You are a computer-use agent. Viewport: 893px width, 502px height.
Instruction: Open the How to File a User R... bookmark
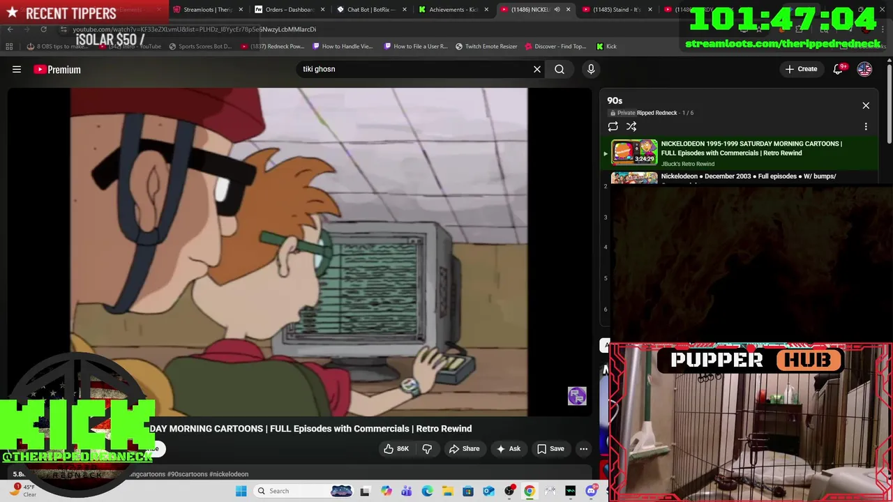(416, 47)
